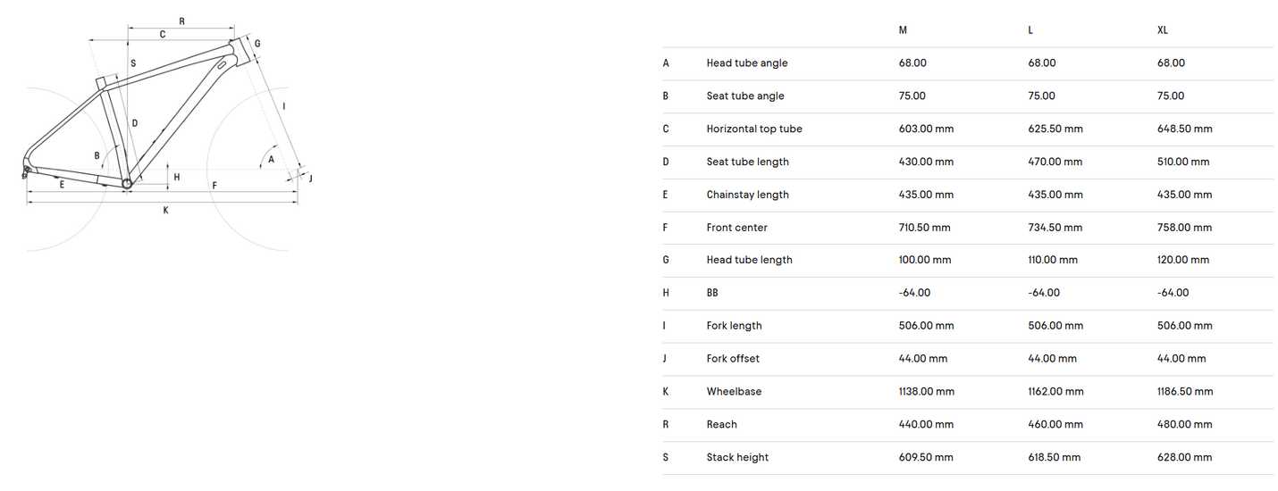Select the Head tube angle row label
This screenshot has width=1278, height=491.
click(x=747, y=63)
